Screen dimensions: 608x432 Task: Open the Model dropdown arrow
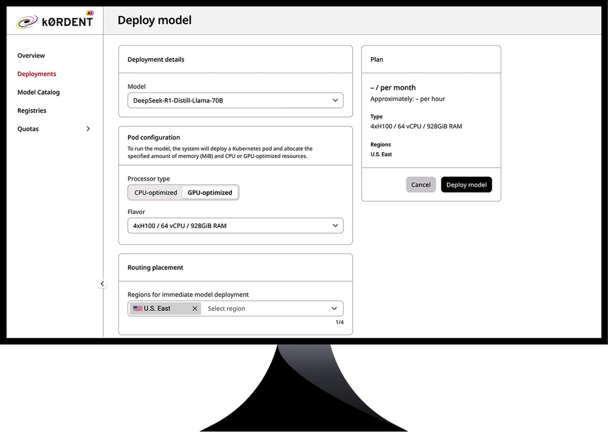335,100
